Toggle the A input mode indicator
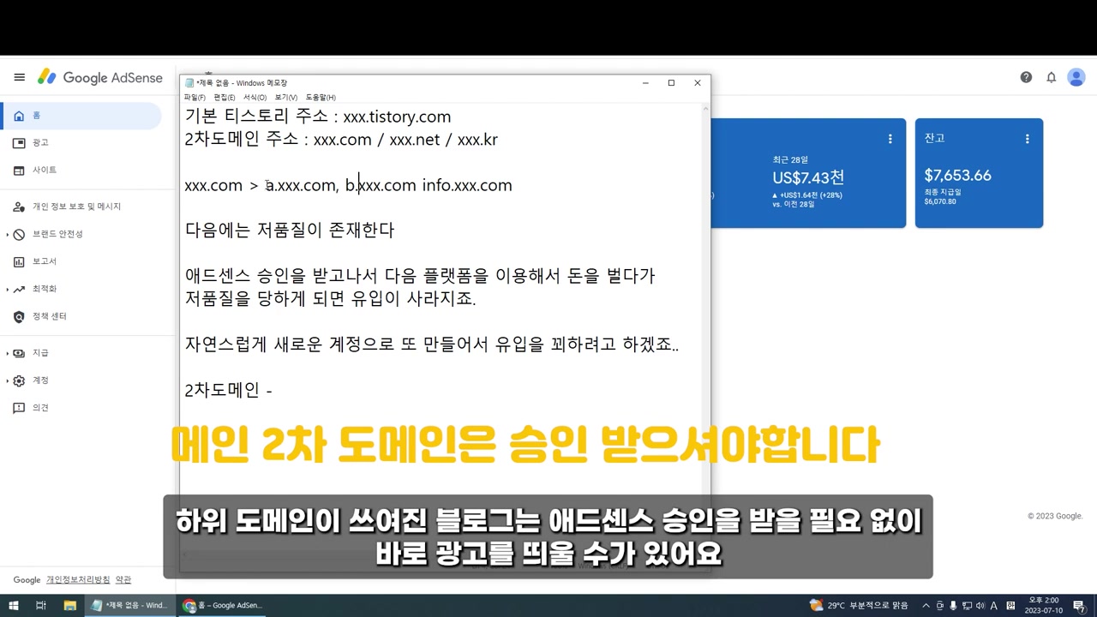1097x617 pixels. [x=993, y=606]
